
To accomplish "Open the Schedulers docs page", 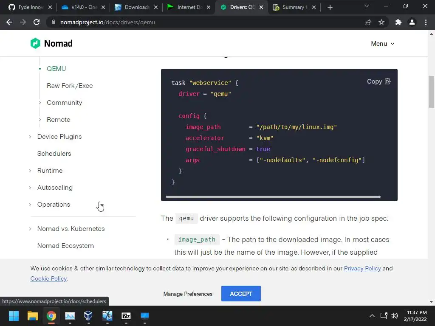I will tap(54, 154).
